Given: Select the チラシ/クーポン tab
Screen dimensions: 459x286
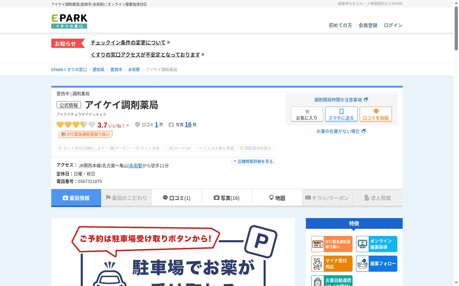Looking at the screenshot, I should click(x=327, y=198).
